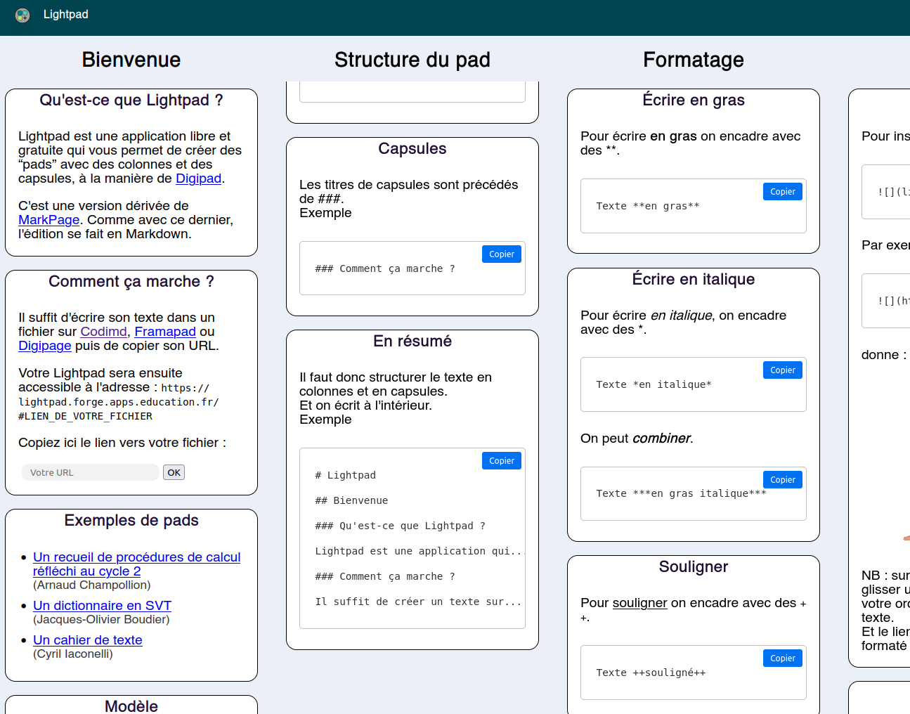The image size is (910, 714).
Task: Click the OK button next to URL field
Action: point(174,472)
